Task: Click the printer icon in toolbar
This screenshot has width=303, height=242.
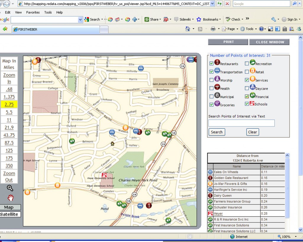Action: pos(213,29)
